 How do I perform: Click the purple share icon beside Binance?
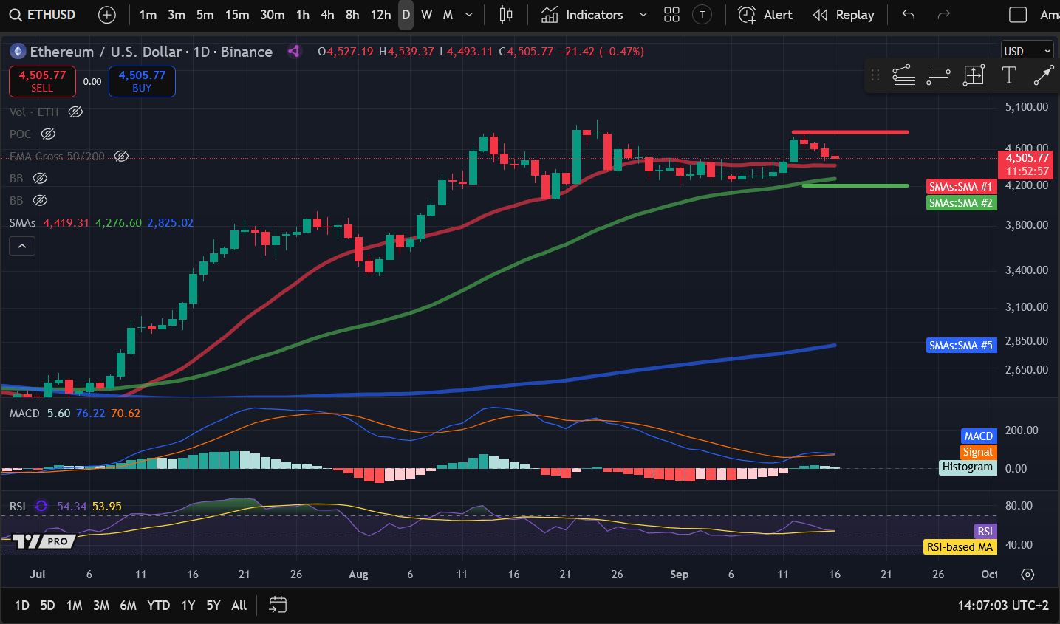pos(294,52)
